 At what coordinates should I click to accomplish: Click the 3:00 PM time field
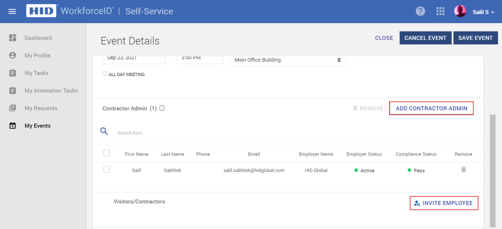[x=200, y=59]
